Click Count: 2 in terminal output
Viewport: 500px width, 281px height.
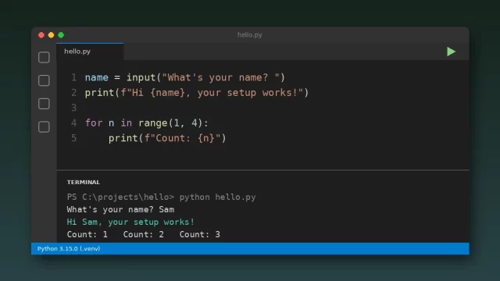pyautogui.click(x=144, y=234)
